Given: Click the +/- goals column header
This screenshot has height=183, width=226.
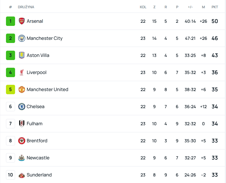Looking at the screenshot, I should pyautogui.click(x=190, y=7).
